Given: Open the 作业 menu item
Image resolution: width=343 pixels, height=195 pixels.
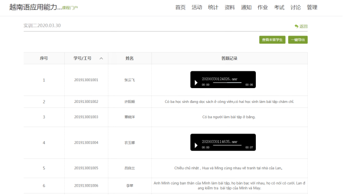Looking at the screenshot, I should click(x=263, y=7).
